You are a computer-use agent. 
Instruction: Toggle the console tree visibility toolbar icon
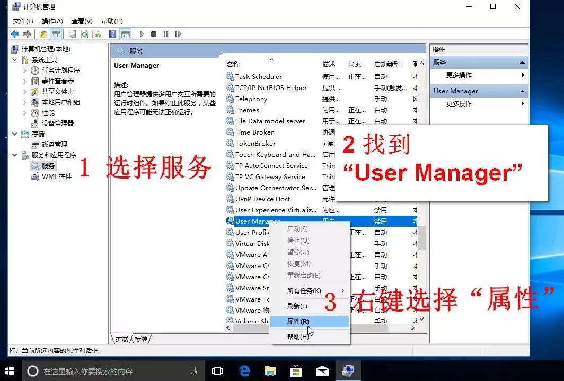pyautogui.click(x=56, y=34)
